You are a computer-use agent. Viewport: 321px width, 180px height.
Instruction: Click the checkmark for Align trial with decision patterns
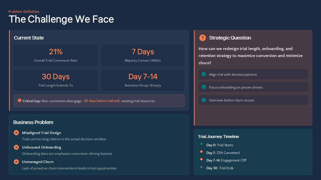(x=204, y=74)
